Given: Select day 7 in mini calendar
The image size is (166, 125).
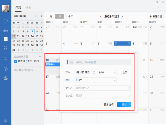Looking at the screenshot, I should pos(32,31).
